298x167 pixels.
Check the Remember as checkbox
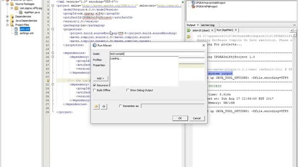pos(120,106)
